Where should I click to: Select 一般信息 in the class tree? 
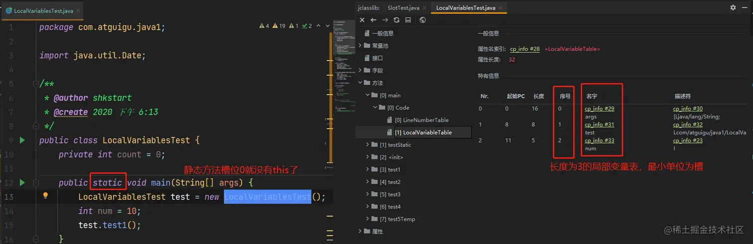pos(382,33)
